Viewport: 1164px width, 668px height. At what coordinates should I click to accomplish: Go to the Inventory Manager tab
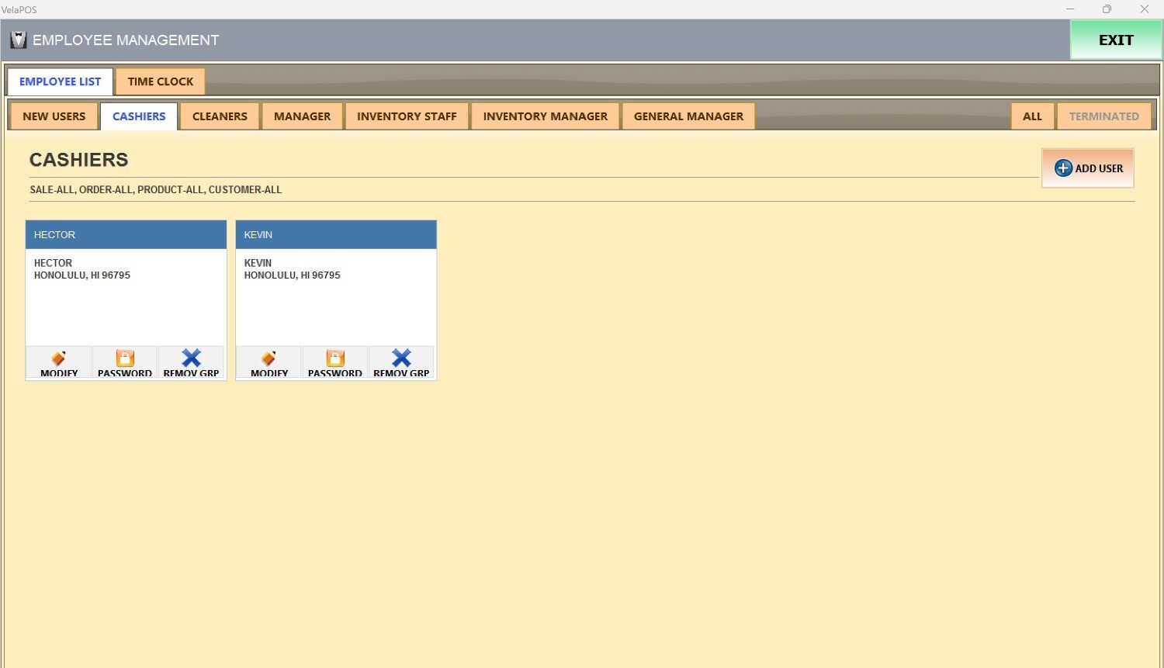pos(545,116)
